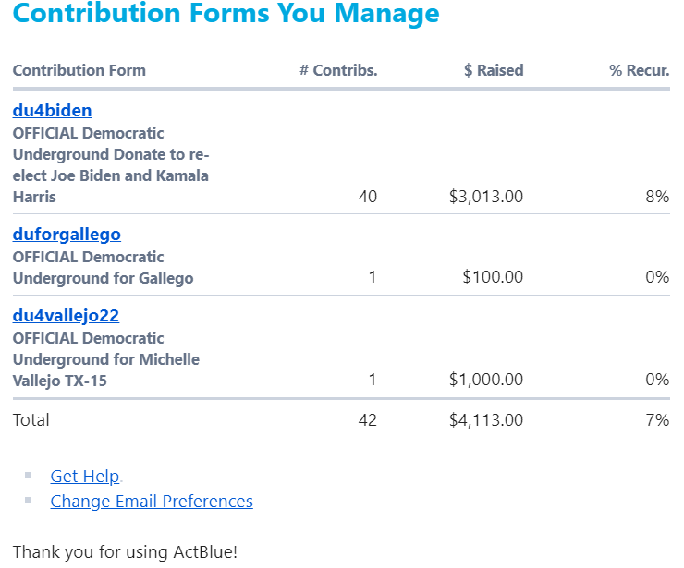Viewport: 684px width, 568px height.
Task: Click the Get Help link
Action: (85, 477)
